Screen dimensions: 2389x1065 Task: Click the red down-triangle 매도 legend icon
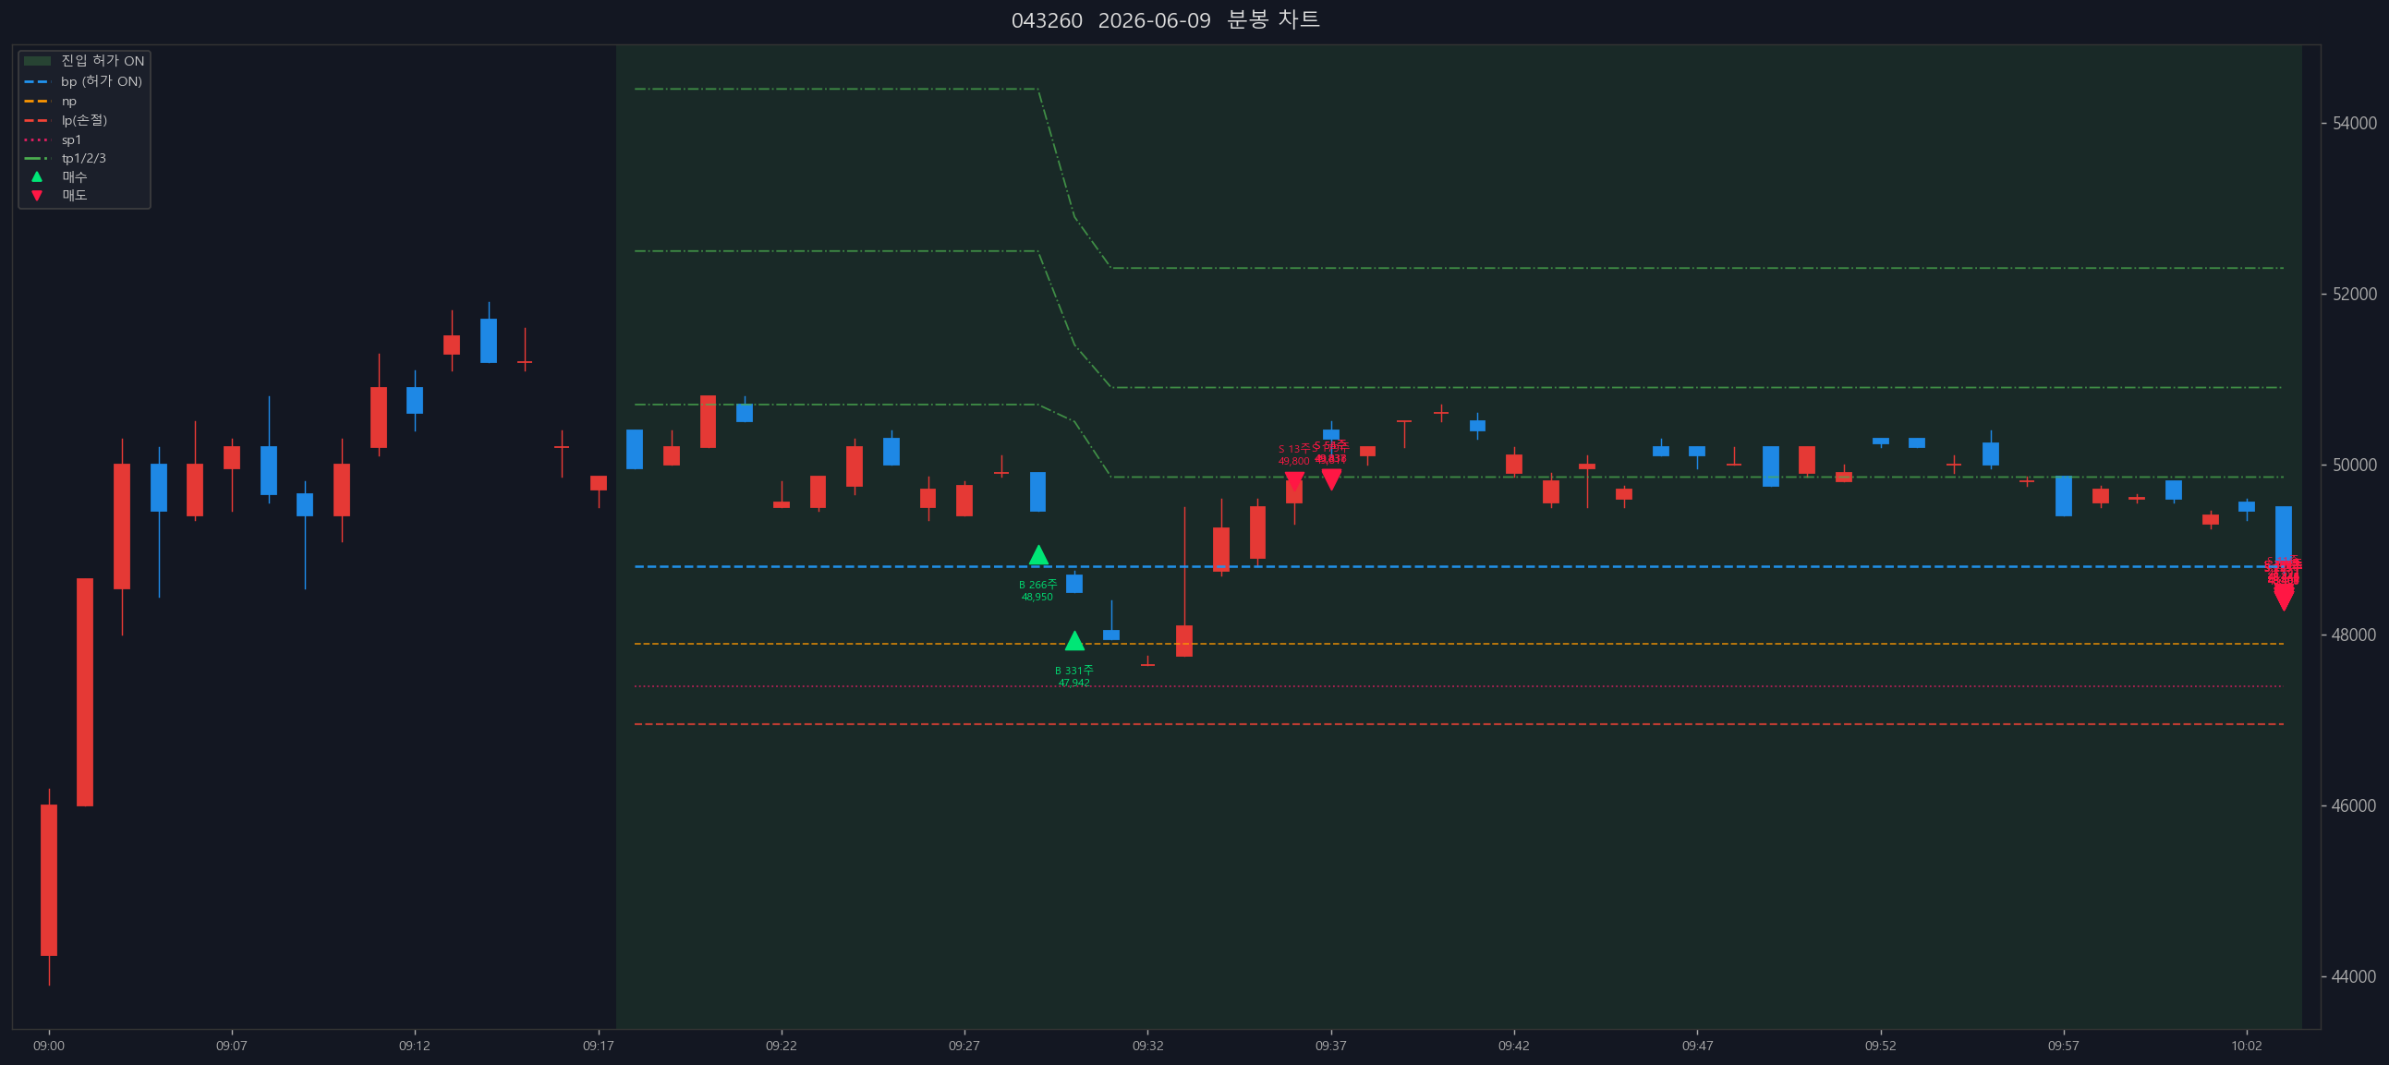pyautogui.click(x=37, y=196)
